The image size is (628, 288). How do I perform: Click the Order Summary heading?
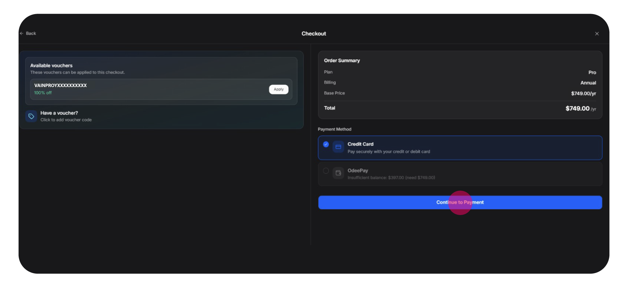[342, 61]
